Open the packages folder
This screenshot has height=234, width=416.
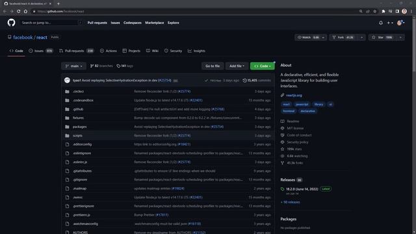[79, 127]
